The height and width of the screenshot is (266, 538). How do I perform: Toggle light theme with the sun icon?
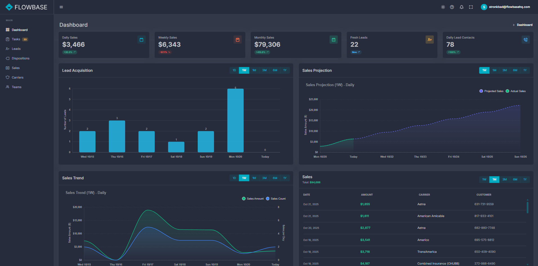coord(443,7)
